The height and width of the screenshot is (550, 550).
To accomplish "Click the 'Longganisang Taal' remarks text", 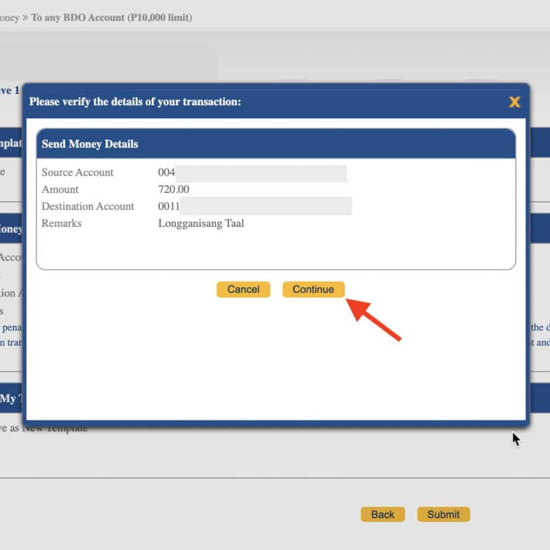I will [201, 223].
